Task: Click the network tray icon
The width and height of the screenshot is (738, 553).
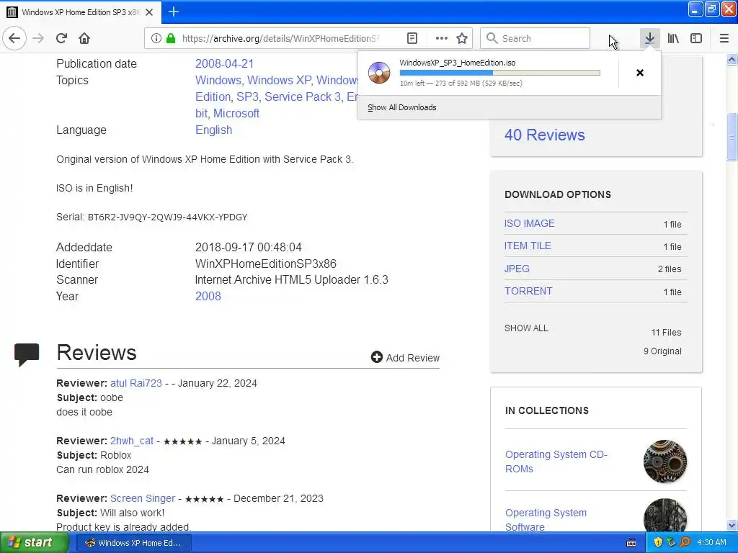Action: point(671,543)
